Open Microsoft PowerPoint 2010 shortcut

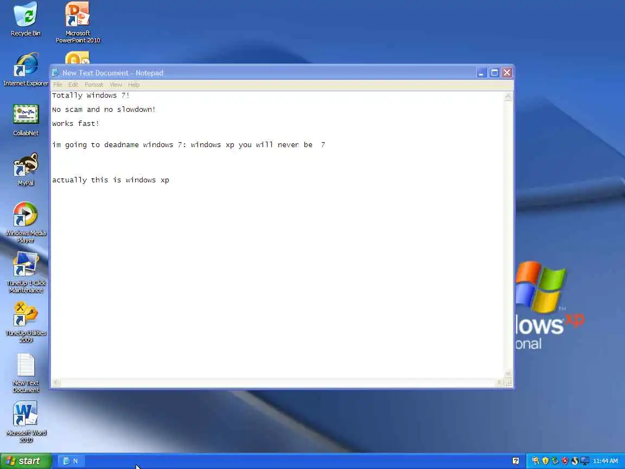78,22
